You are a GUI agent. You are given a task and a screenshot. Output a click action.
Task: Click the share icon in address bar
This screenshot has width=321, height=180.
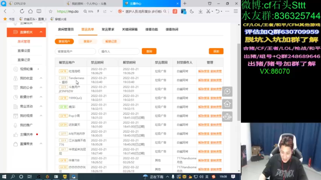pos(105,12)
